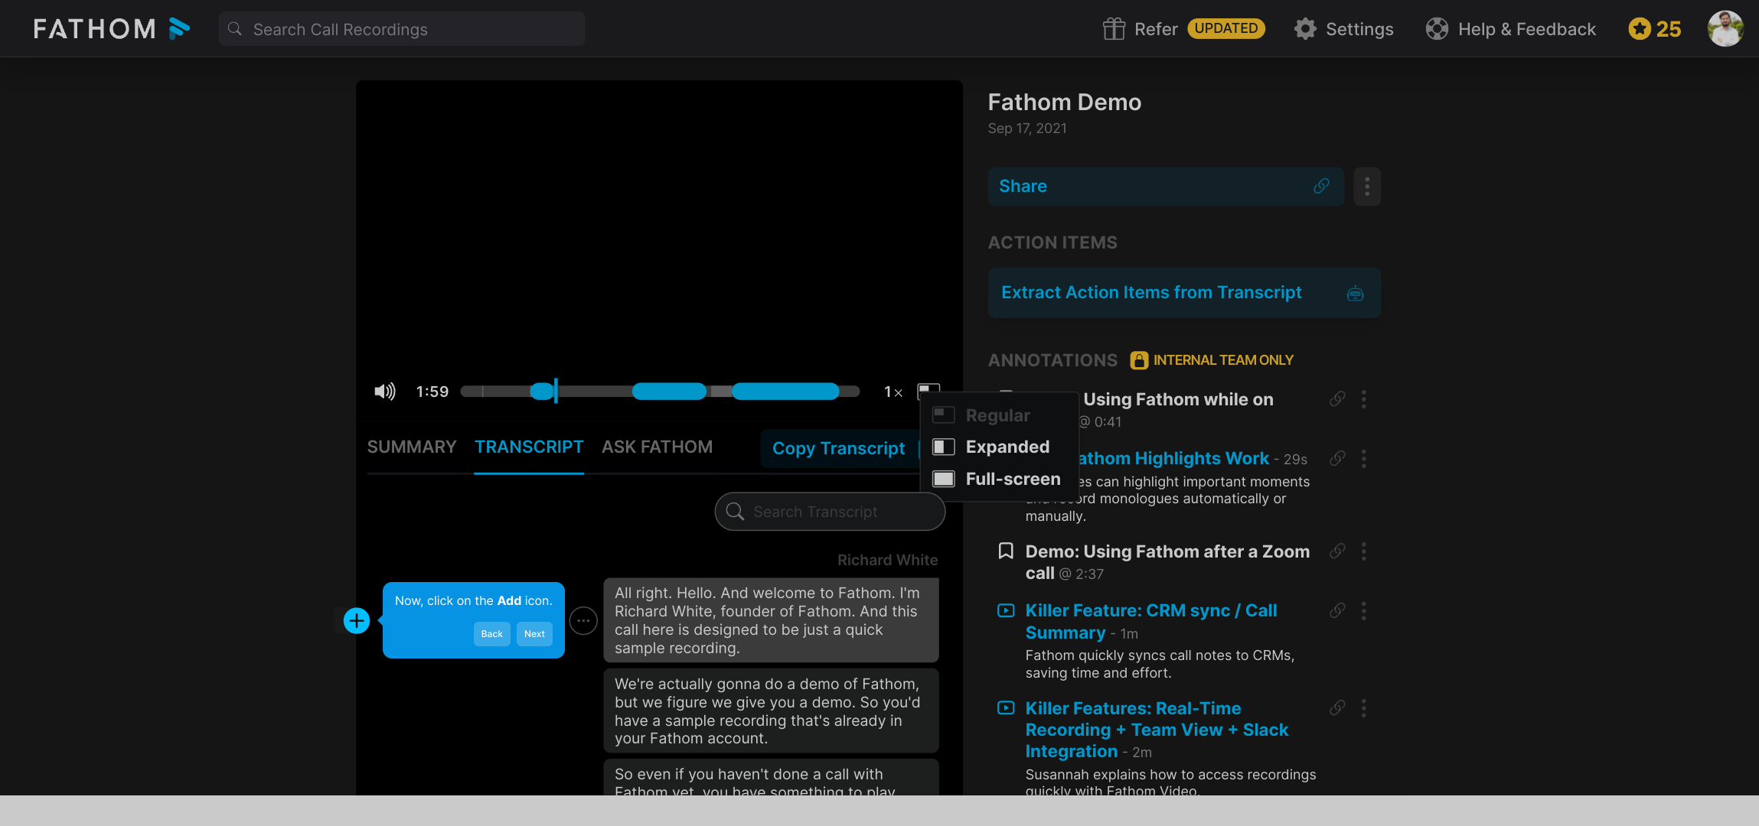This screenshot has width=1759, height=826.
Task: Open the user profile avatar
Action: point(1725,29)
